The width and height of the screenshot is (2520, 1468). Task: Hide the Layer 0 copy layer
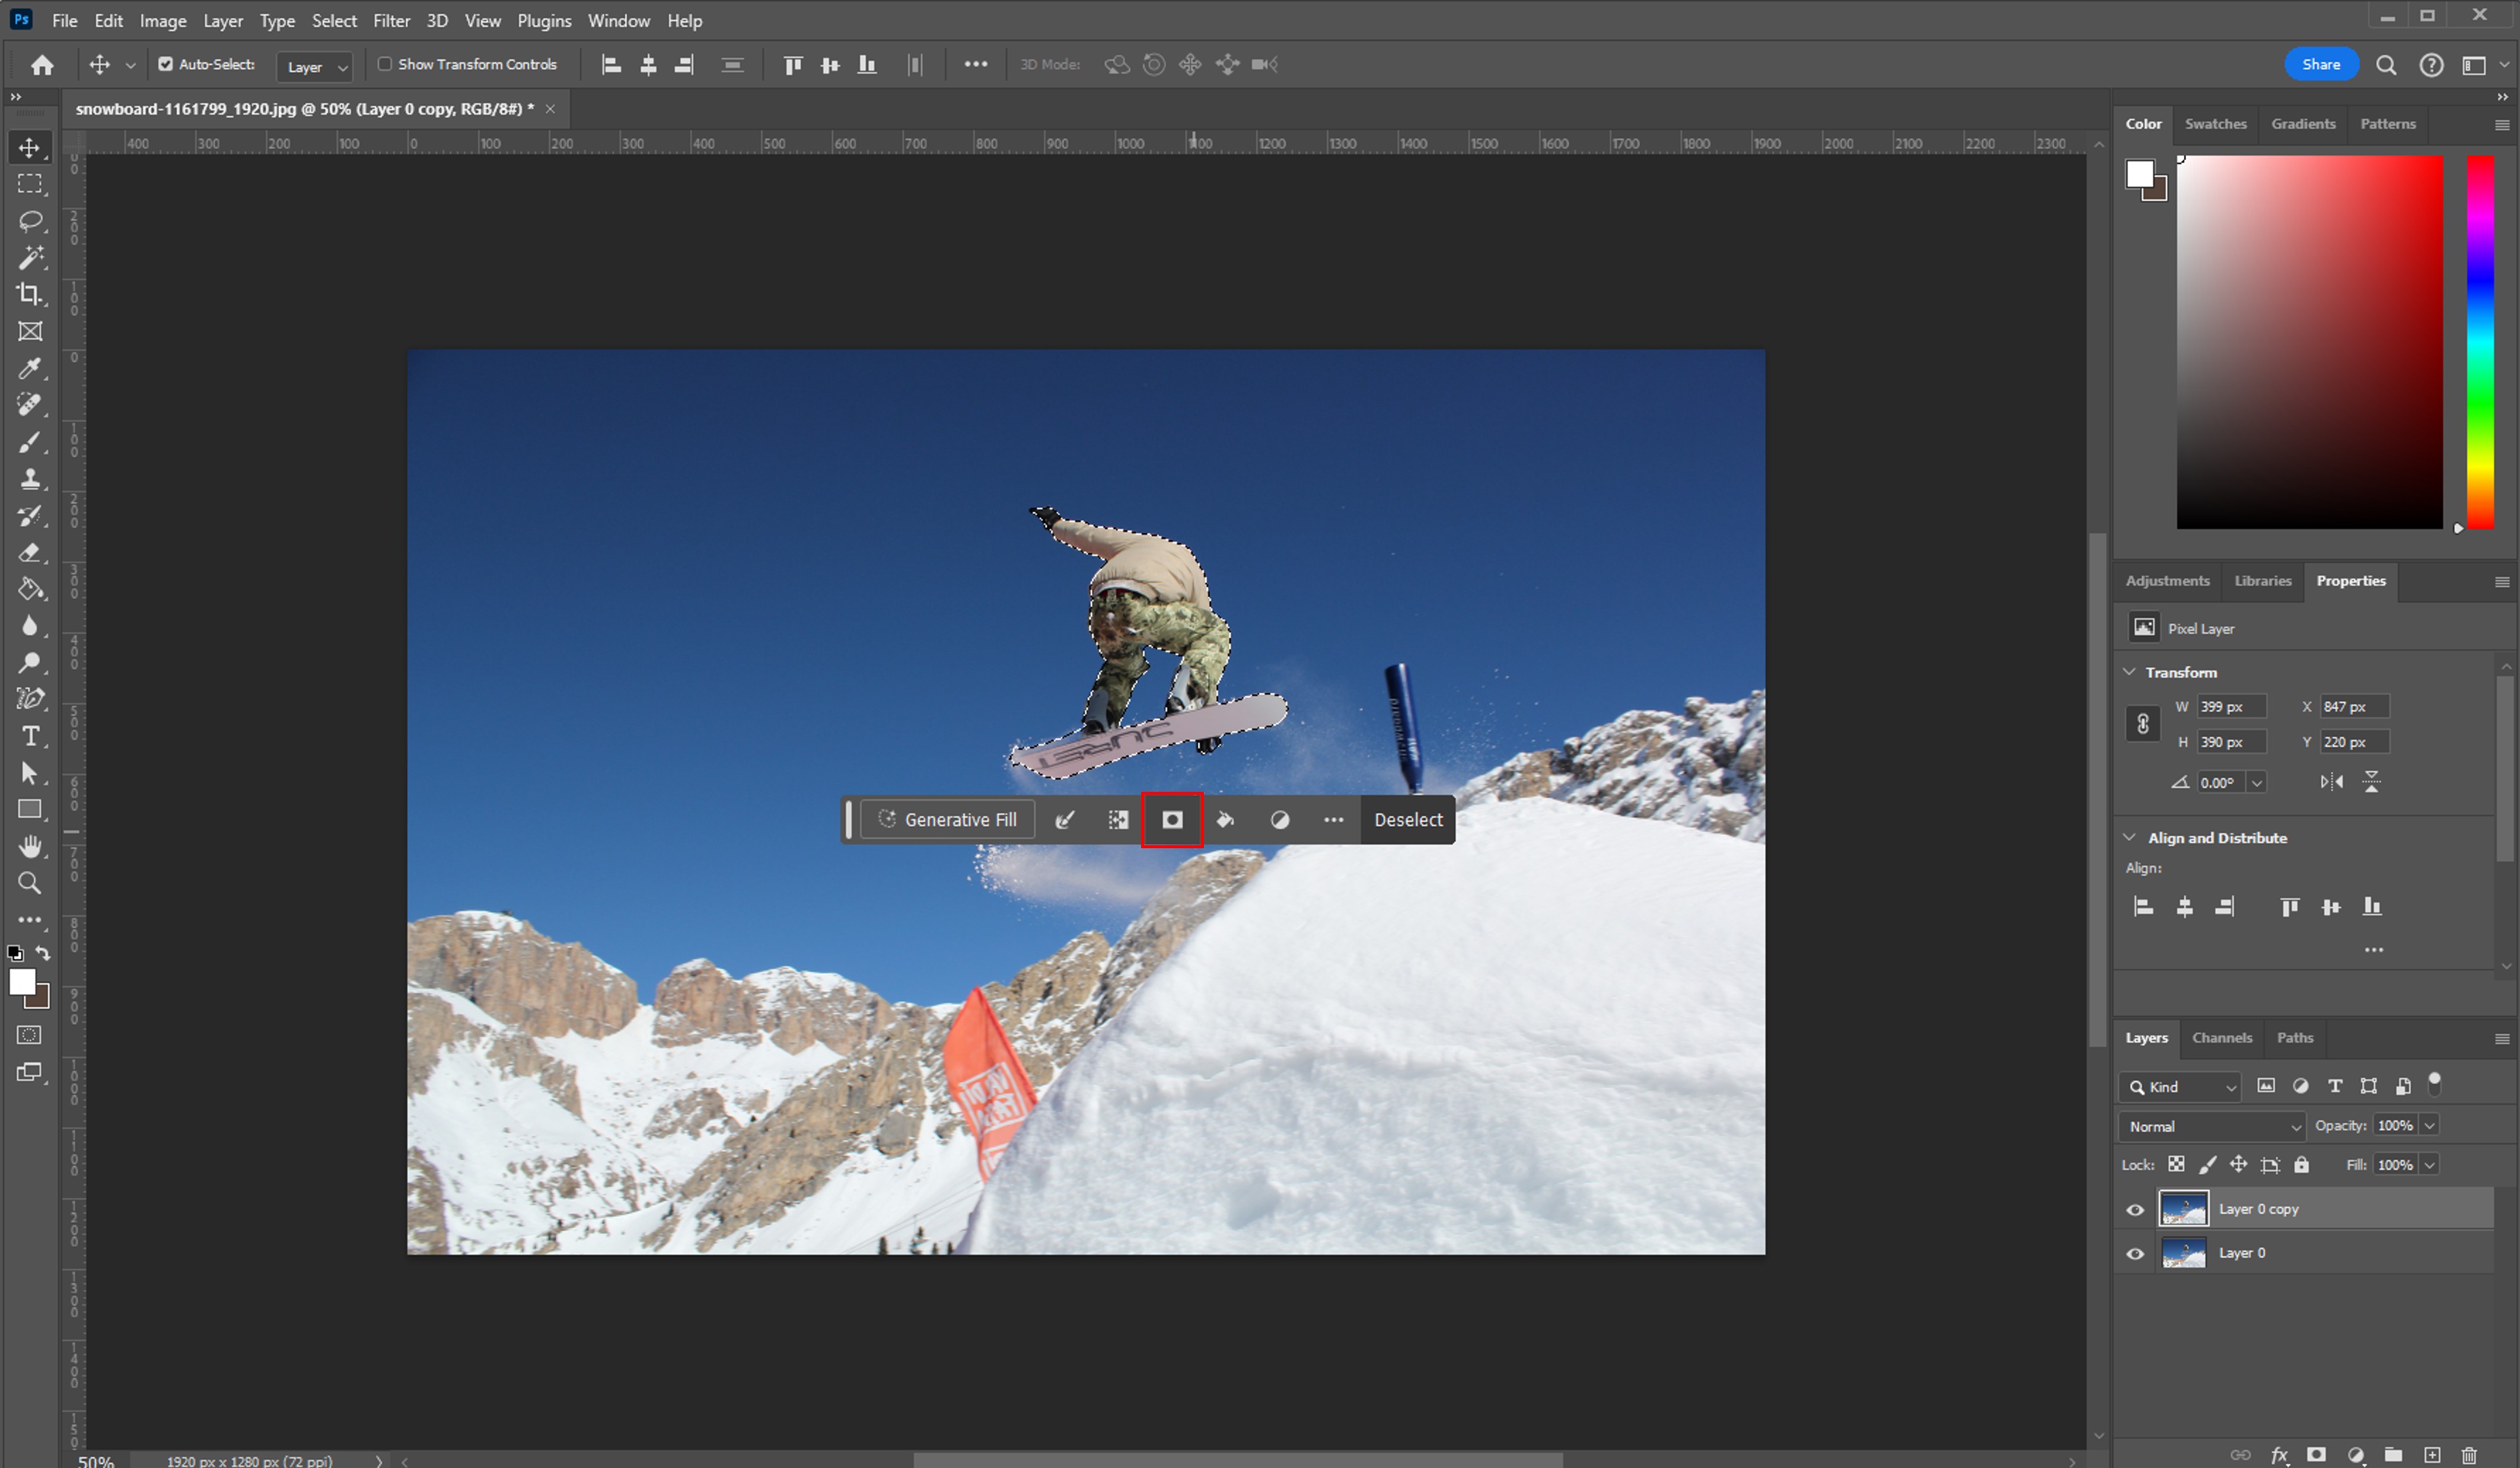click(2135, 1210)
